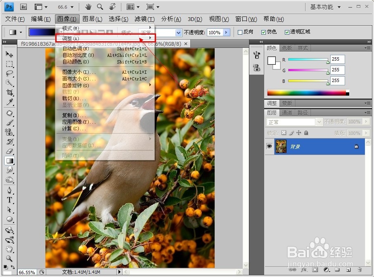Viewport: 374px width, 277px height.
Task: Toggle the 透明区域 (Transparency) checkbox
Action: (x=287, y=32)
